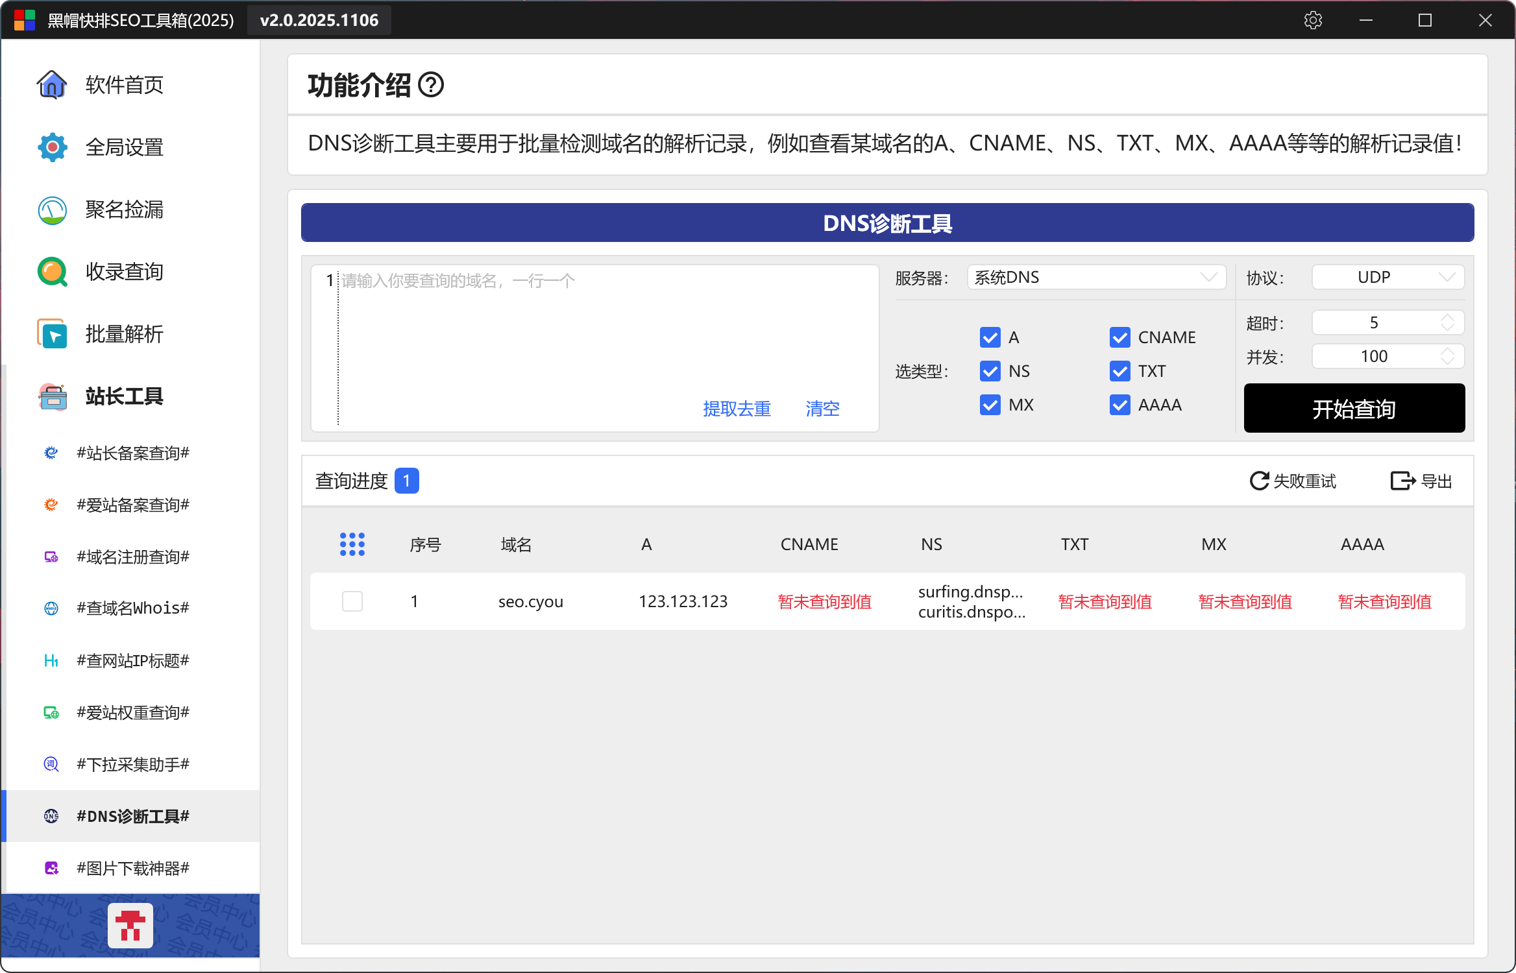
Task: Select the seo.cyou row checkbox
Action: (x=352, y=601)
